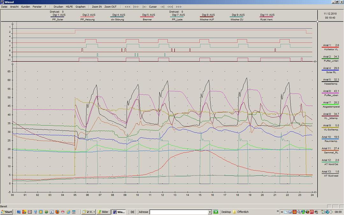Viewport: 344px width, 215px height.
Task: Open the Kunden menu
Action: coord(25,7)
